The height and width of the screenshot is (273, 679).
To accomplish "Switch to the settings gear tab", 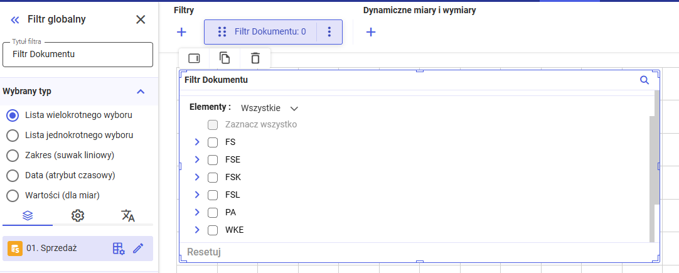I will 78,215.
